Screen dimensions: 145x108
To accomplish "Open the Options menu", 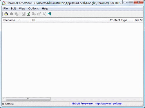I will point(33,8).
